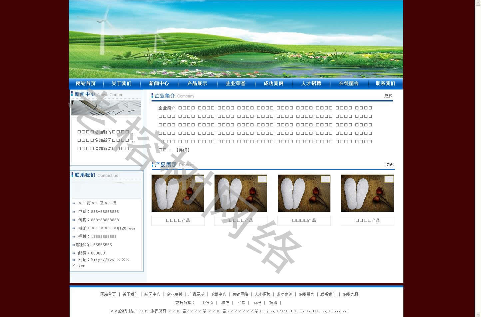This screenshot has width=481, height=317.
Task: Click the arrow bullet beside 传真
Action: click(74, 220)
